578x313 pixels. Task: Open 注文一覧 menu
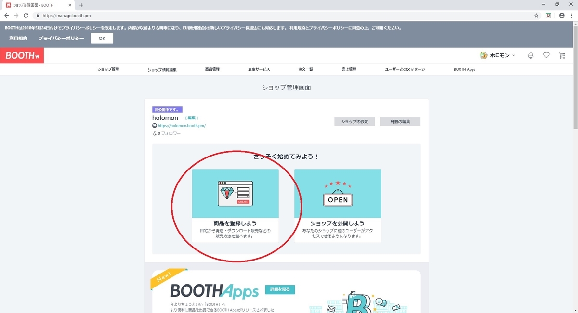tap(306, 69)
